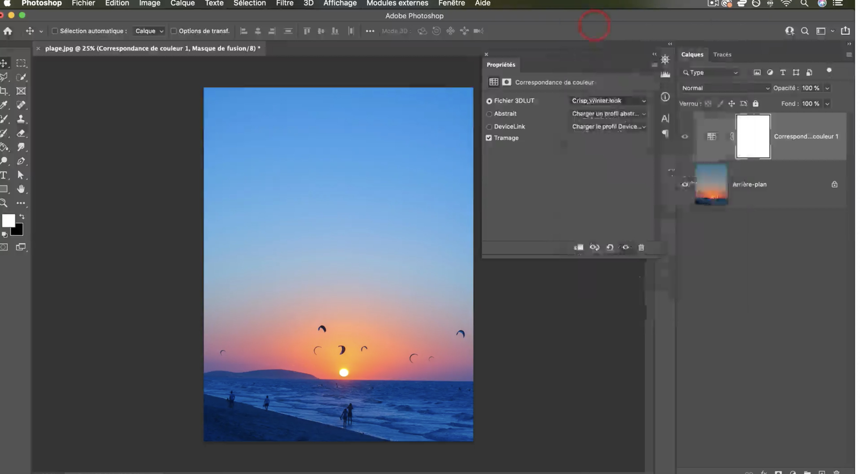Hide the Arrière-plan layer
Viewport: 860px width, 474px height.
point(684,184)
